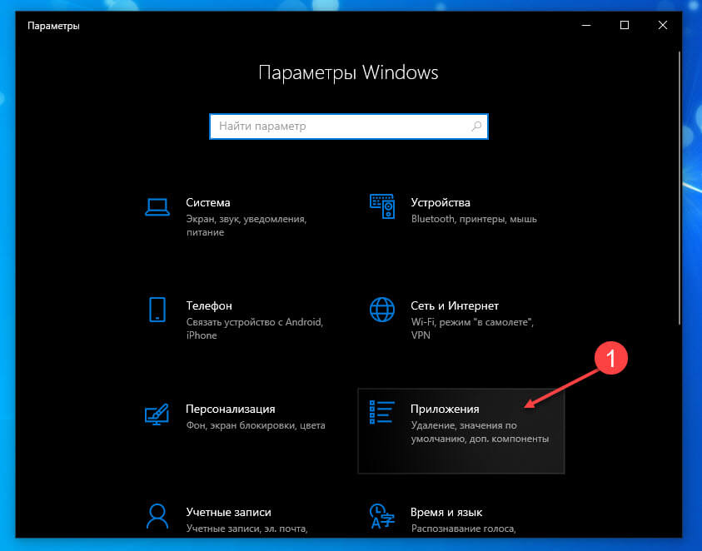Click the text 'Фон, экран блокировки, цвета'

click(256, 425)
